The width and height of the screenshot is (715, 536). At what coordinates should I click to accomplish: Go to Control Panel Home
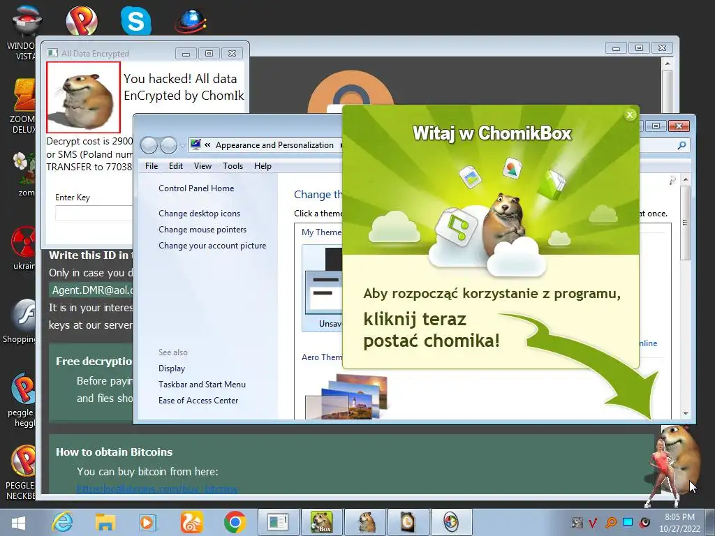[x=196, y=188]
